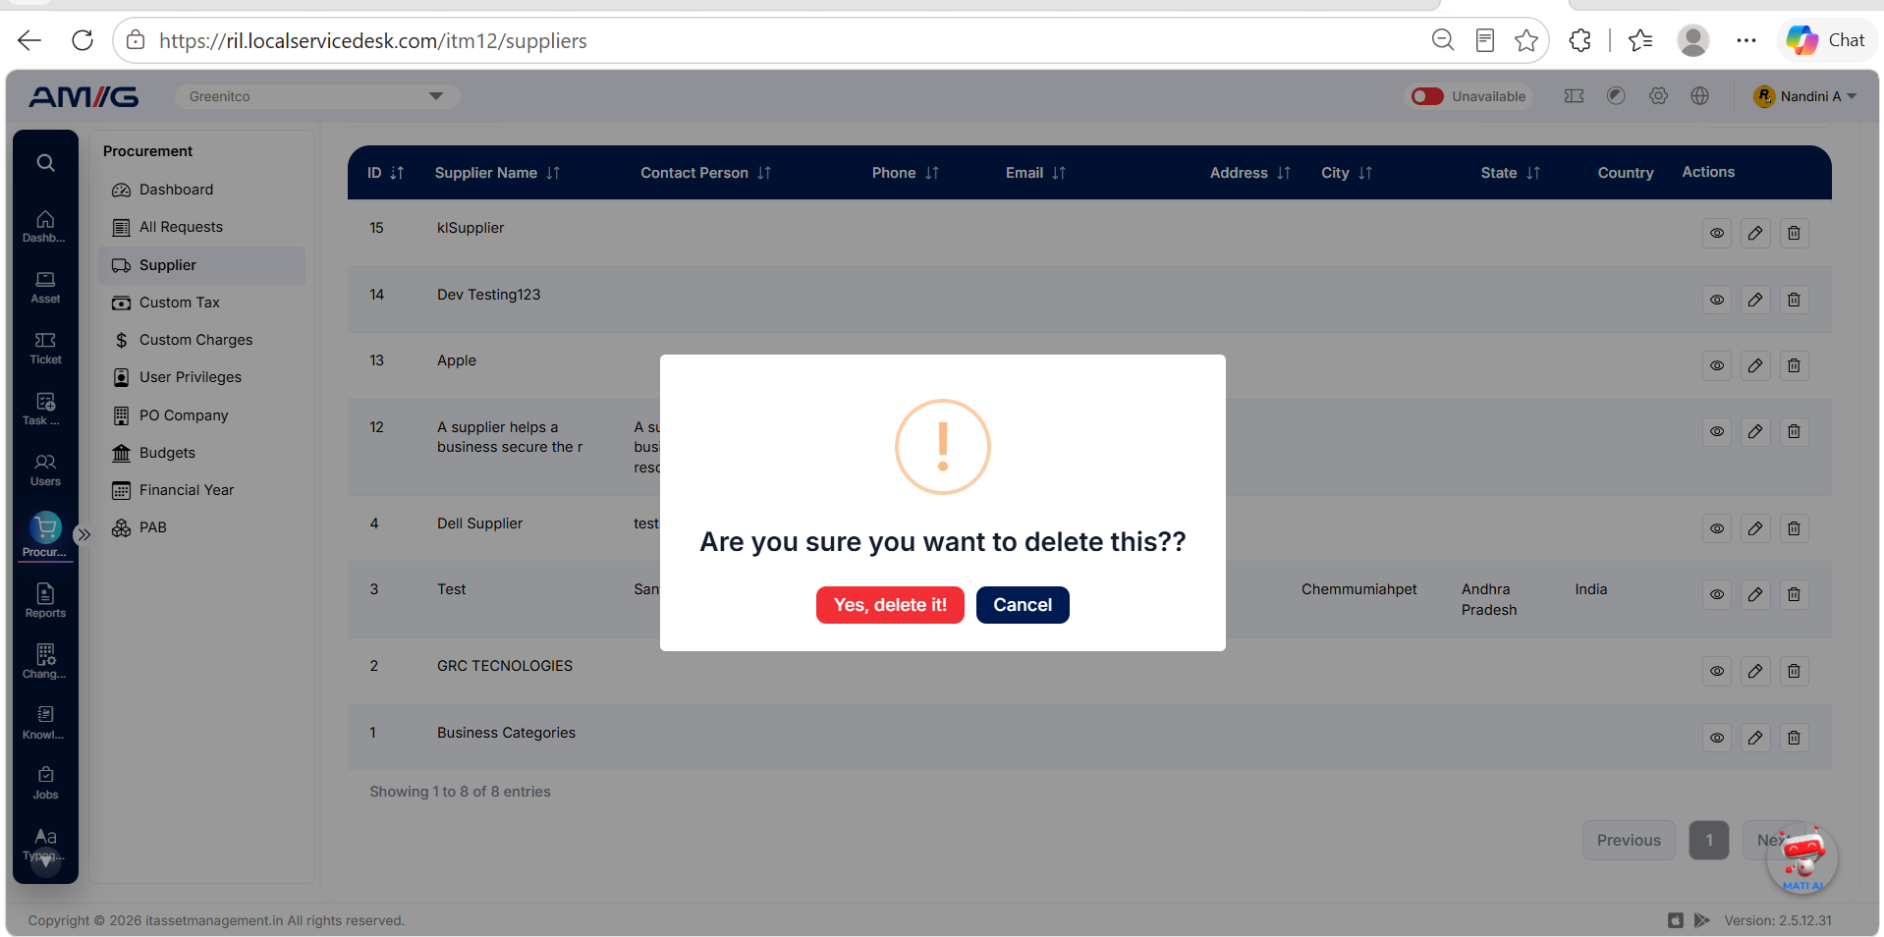The height and width of the screenshot is (937, 1884).
Task: Delete Business Categories trash icon
Action: [x=1794, y=738]
